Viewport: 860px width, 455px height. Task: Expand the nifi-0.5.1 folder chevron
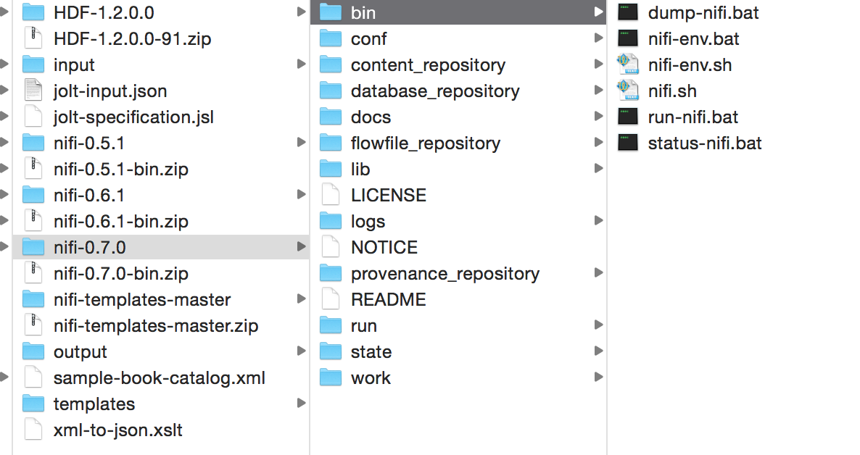[x=301, y=143]
